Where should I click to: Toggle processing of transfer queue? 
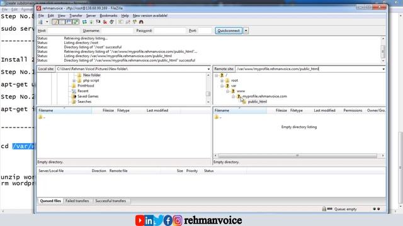click(91, 22)
